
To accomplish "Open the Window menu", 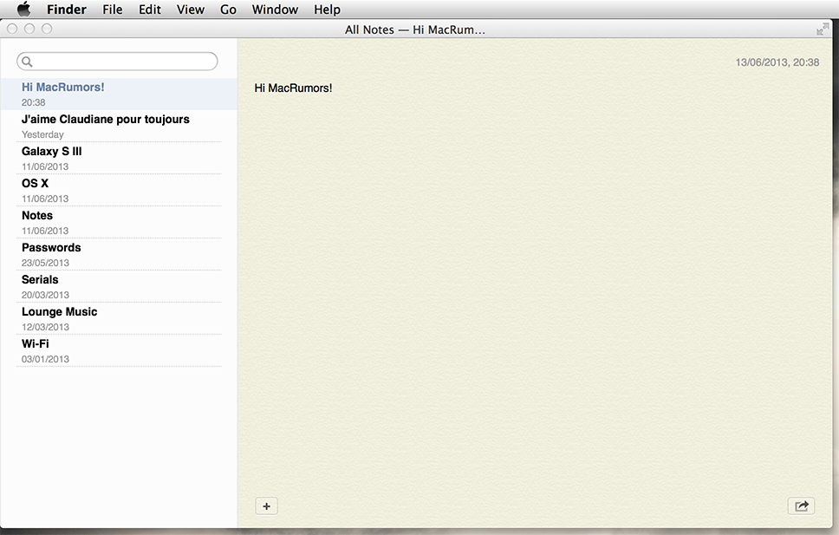I will pos(275,9).
